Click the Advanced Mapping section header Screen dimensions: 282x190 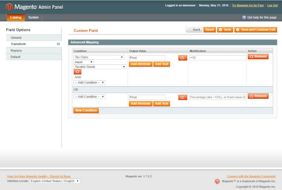172,42
